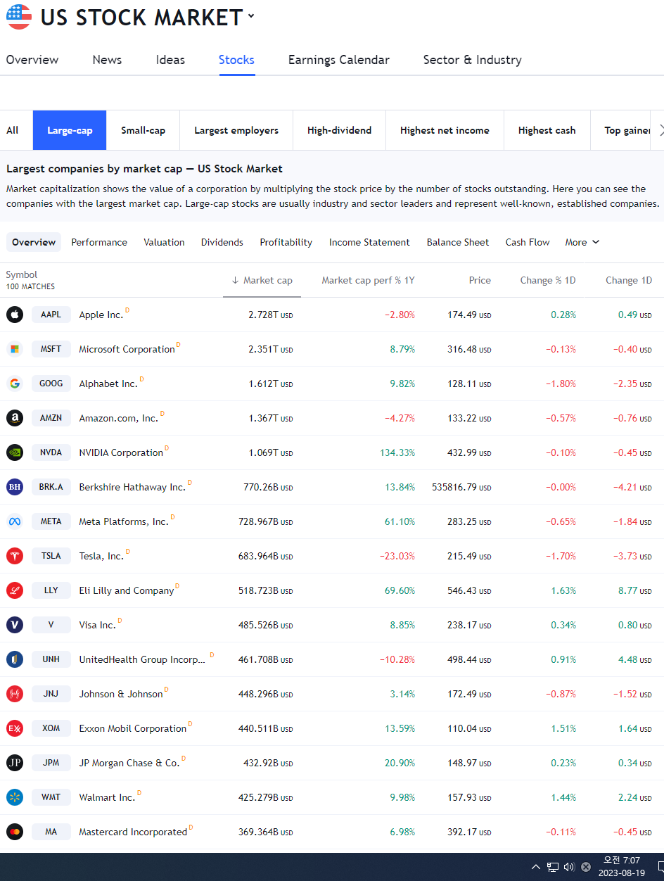Click the Walmart logo icon

pos(15,797)
